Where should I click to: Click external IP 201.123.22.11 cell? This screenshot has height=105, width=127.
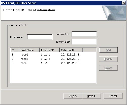tap(70, 55)
